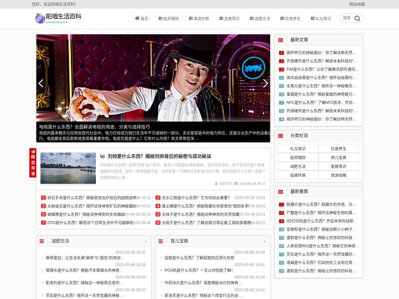
Task: Open recommended article 人参皂苷Rh2是什么东西
Action: 323,246
